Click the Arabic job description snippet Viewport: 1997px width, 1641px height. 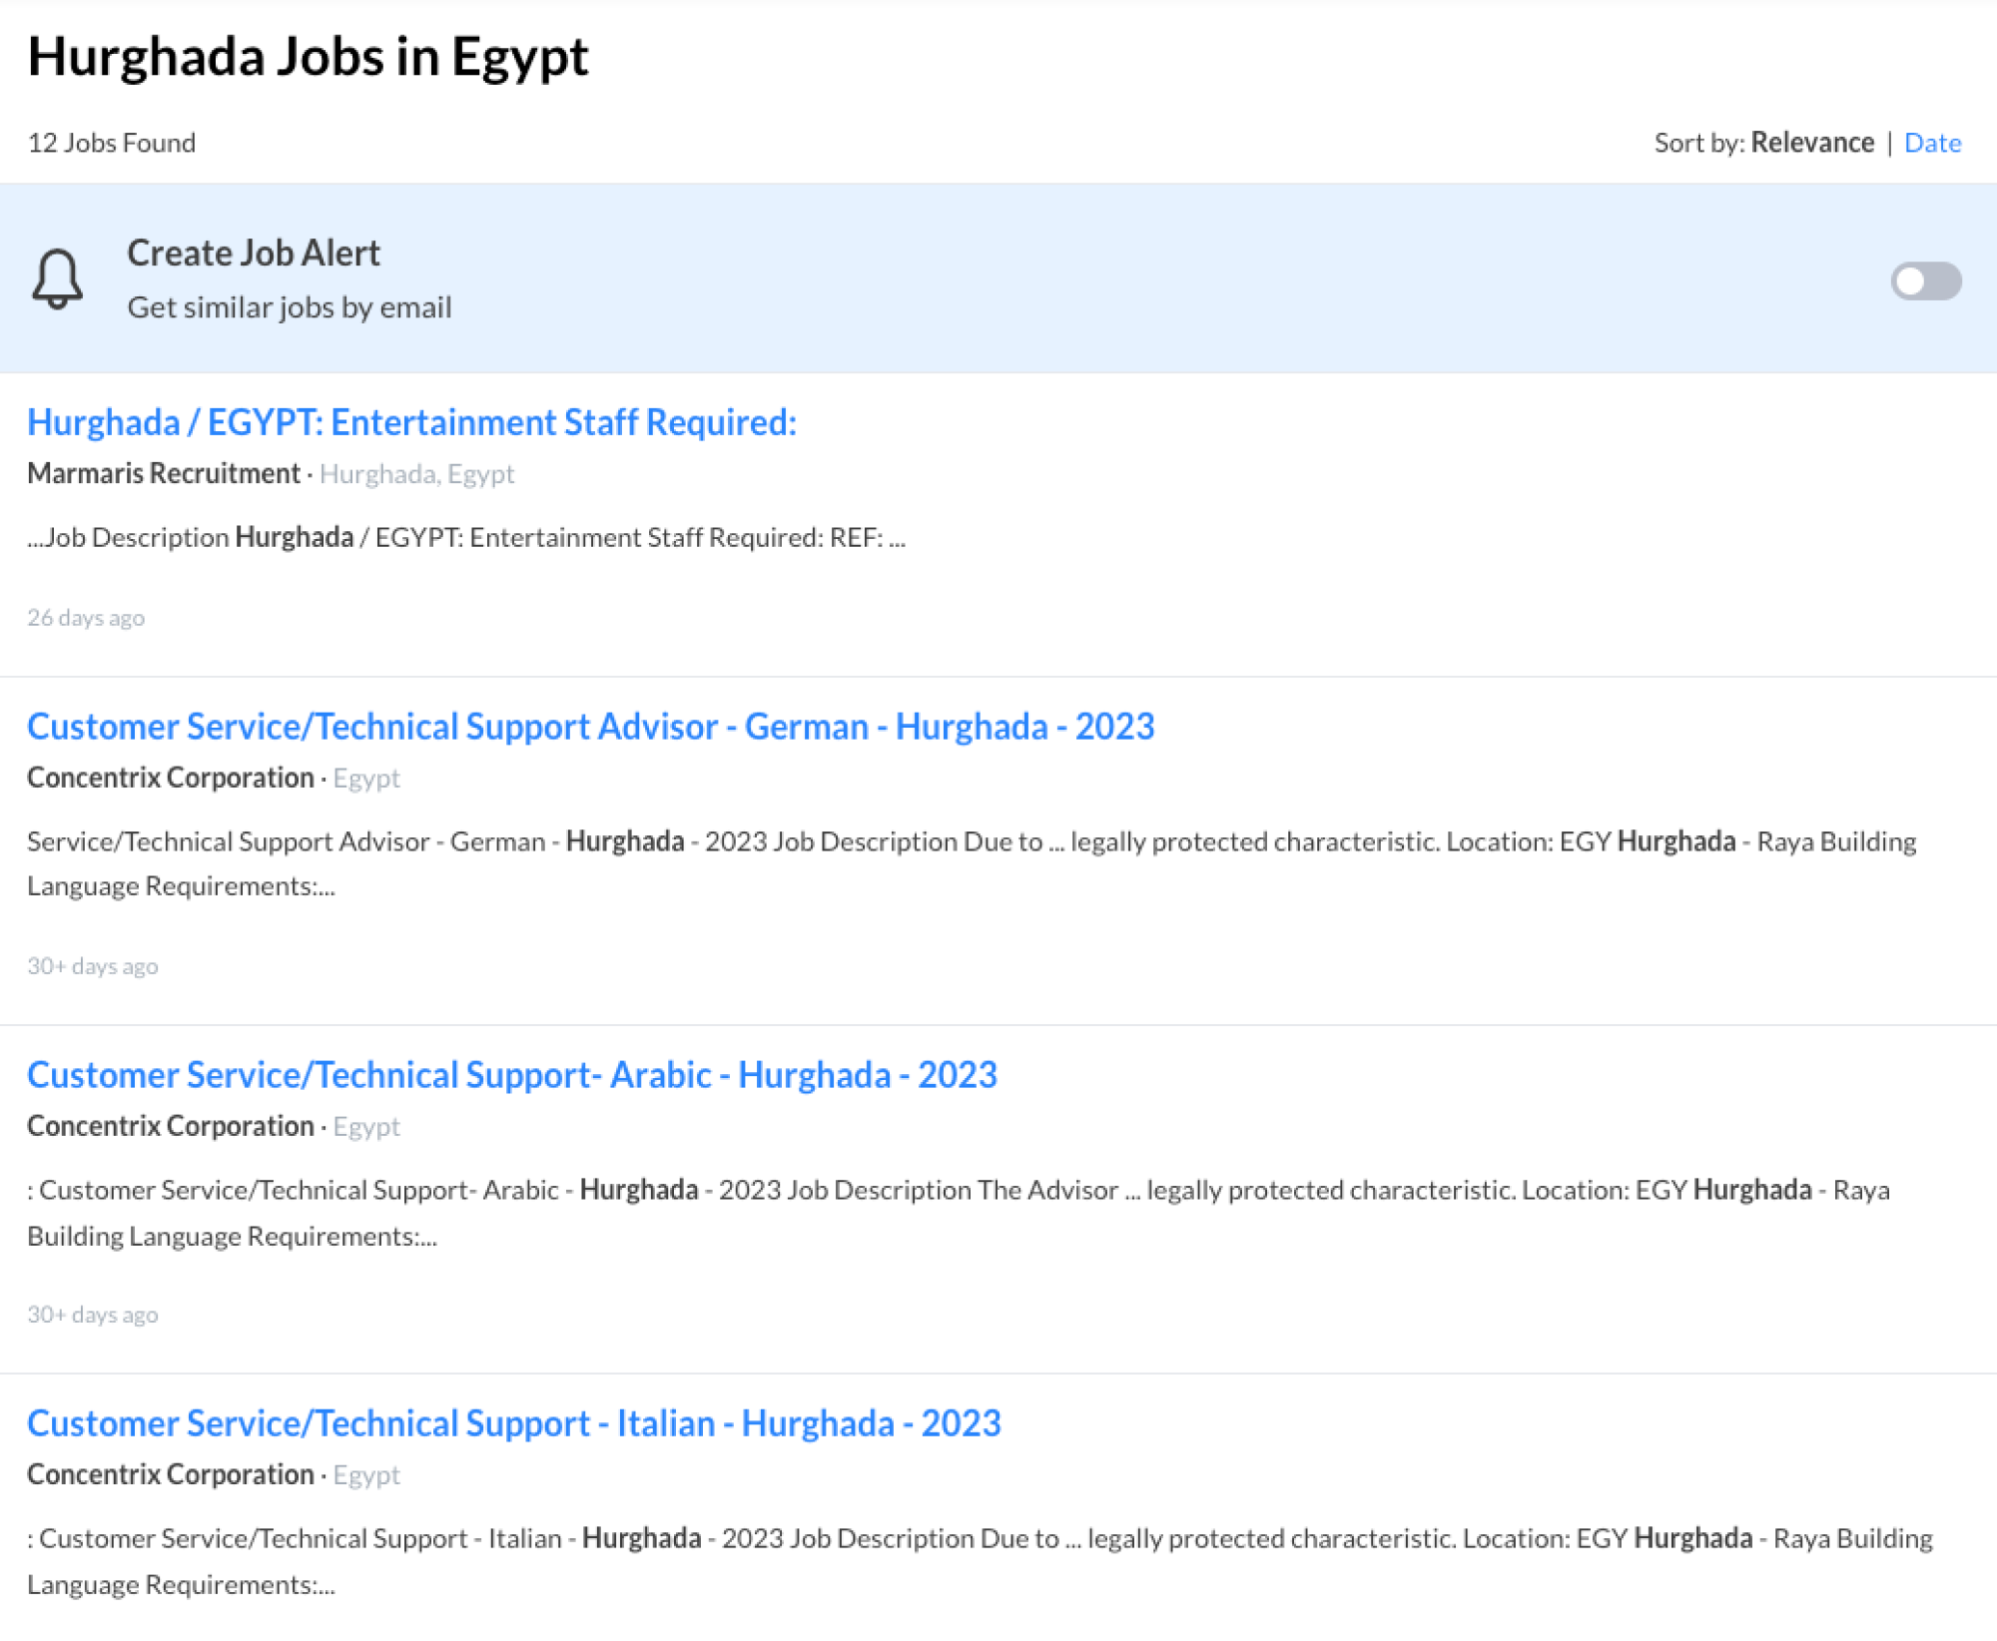[x=959, y=1213]
